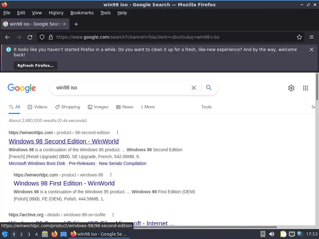Open Windows 98 Second Edition - WinWorld link
319x239 pixels.
[64, 141]
